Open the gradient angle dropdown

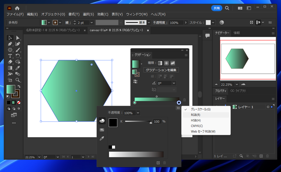pos(174,83)
